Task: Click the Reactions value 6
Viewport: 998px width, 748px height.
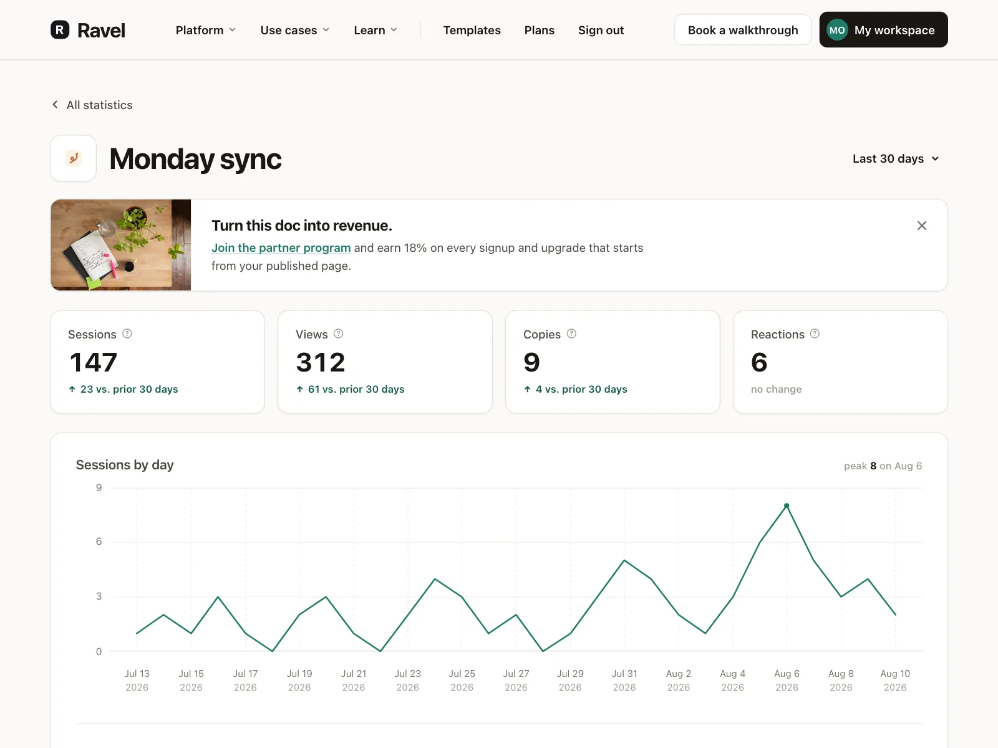Action: click(759, 362)
